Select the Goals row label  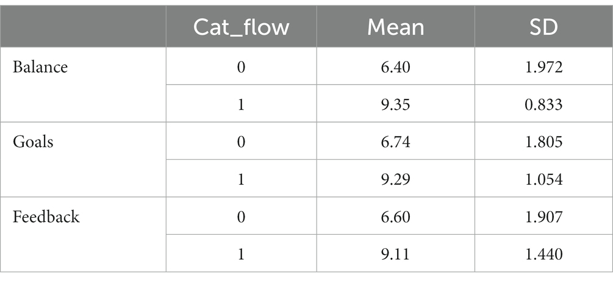(33, 141)
